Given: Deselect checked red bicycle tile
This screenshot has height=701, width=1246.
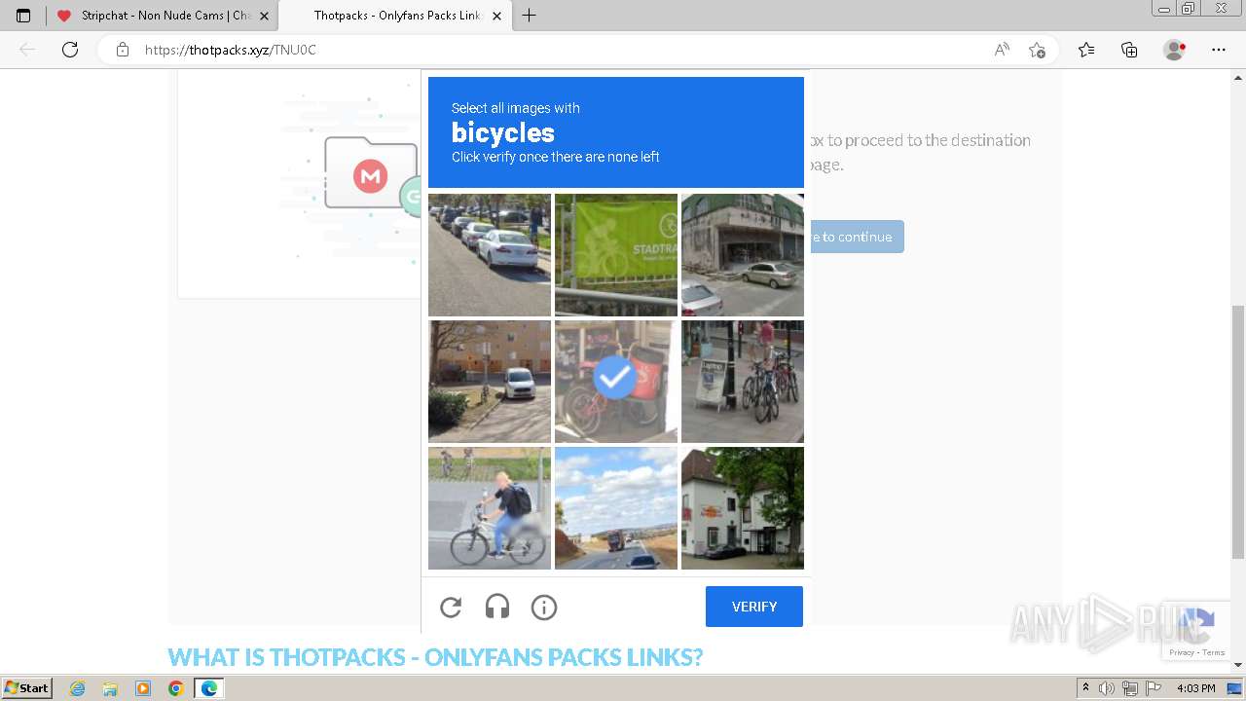Looking at the screenshot, I should pos(616,382).
